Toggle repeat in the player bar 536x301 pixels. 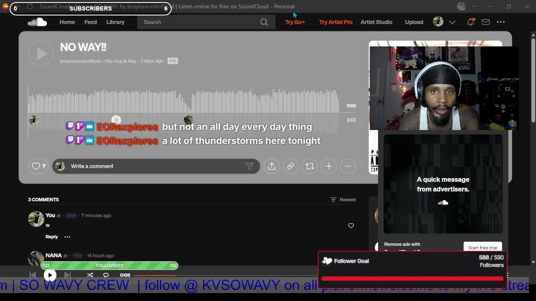coord(106,275)
